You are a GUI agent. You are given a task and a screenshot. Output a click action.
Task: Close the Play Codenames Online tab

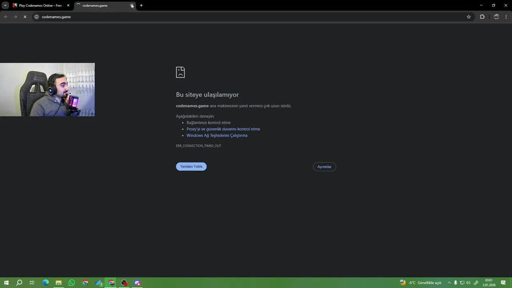tap(68, 6)
